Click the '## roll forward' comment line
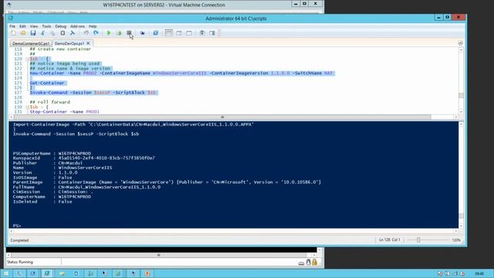Viewport: 494px width, 278px height. click(x=49, y=102)
